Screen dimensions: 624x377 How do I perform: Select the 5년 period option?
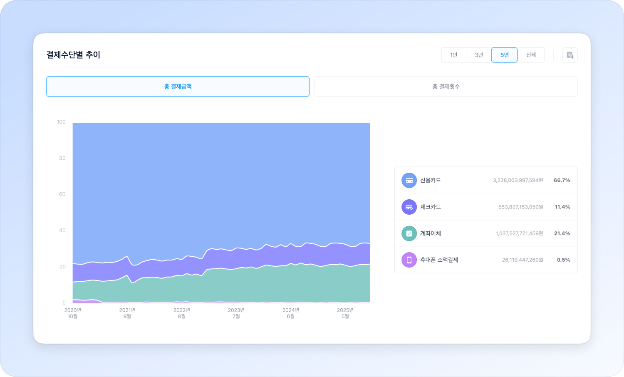504,55
